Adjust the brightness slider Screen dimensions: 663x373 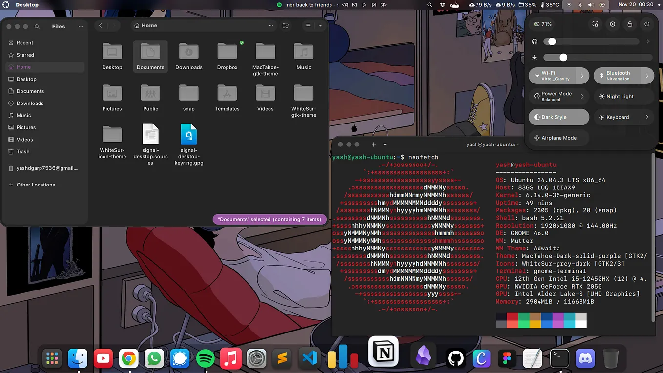click(564, 57)
